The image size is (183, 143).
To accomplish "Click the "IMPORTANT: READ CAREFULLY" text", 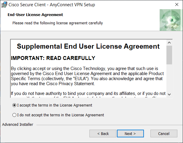I will point(53,58).
